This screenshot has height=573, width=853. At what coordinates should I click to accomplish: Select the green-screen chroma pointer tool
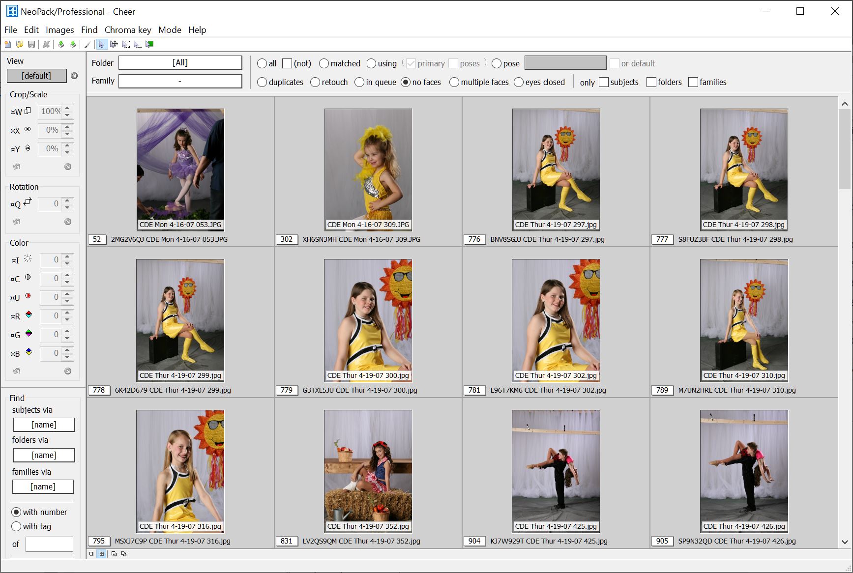(x=149, y=44)
